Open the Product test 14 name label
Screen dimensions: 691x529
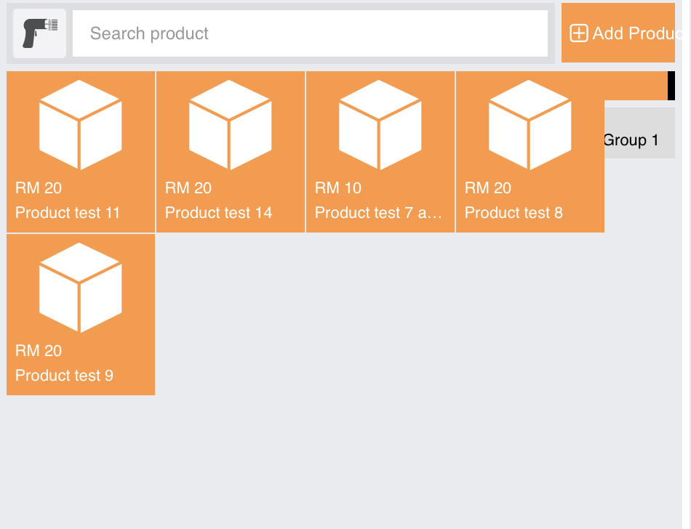coord(219,213)
